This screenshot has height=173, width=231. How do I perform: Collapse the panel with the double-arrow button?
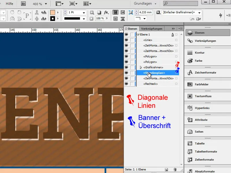tap(173, 29)
